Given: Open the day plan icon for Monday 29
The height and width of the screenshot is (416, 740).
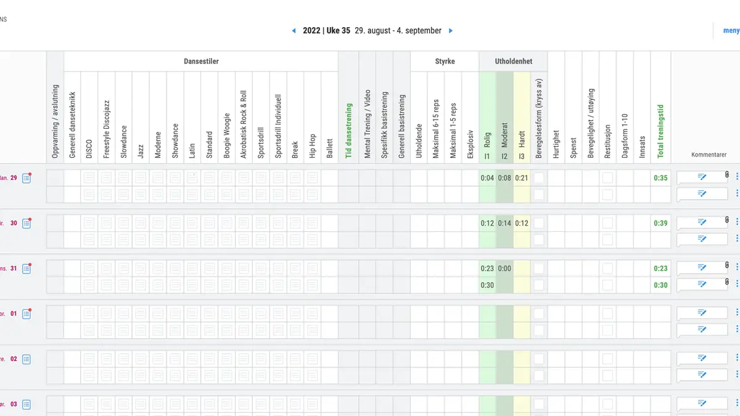Looking at the screenshot, I should (27, 178).
